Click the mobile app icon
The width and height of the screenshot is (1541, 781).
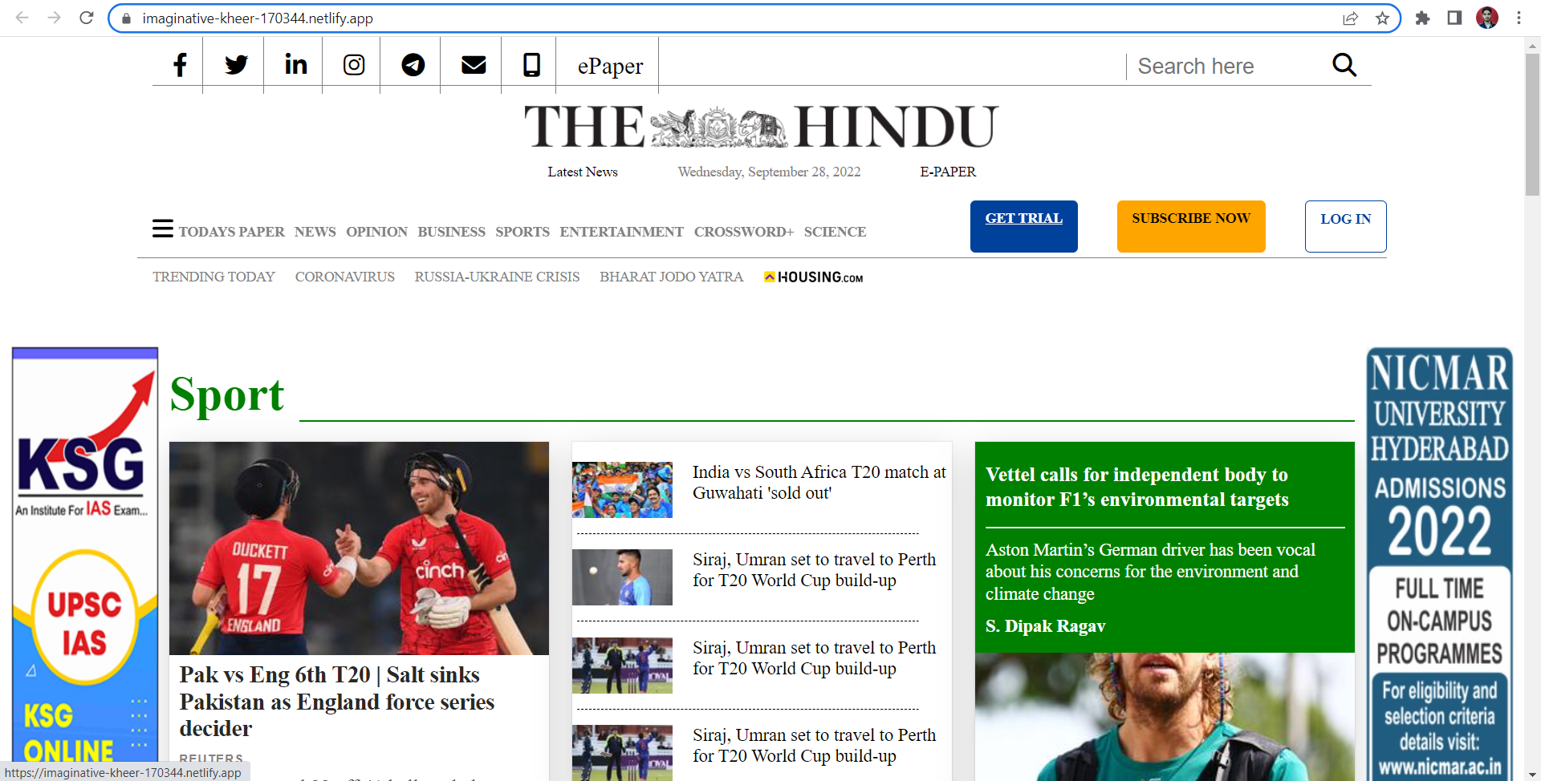pos(531,65)
